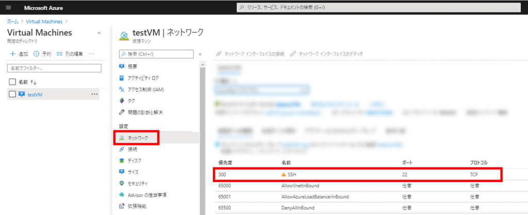
Task: Click port 22 cell
Action: [405, 175]
